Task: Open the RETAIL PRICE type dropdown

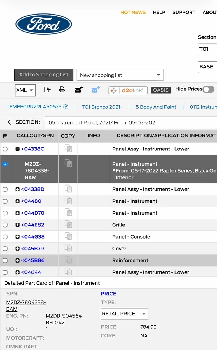Action: pyautogui.click(x=124, y=314)
